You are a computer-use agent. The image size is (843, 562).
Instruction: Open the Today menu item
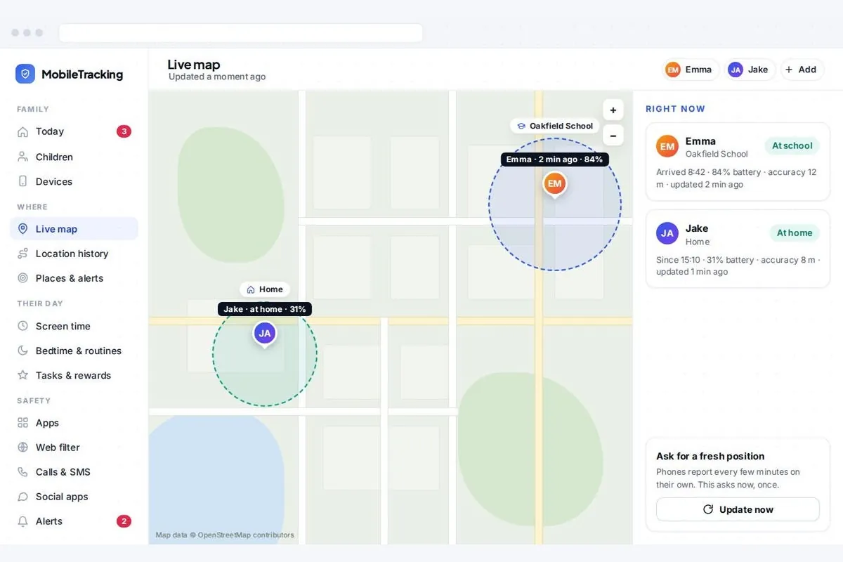74,131
